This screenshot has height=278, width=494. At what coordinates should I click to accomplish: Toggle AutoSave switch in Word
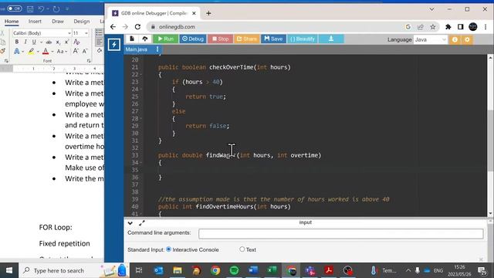click(x=14, y=8)
